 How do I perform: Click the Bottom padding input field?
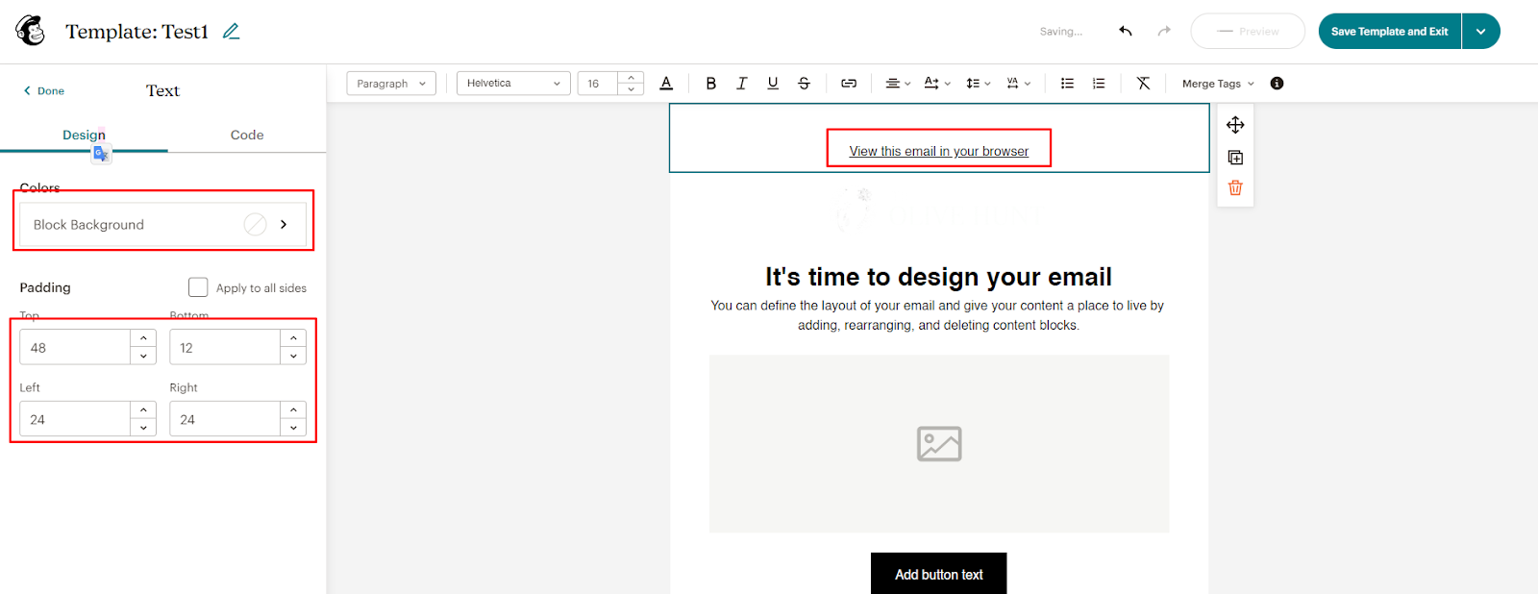(225, 347)
